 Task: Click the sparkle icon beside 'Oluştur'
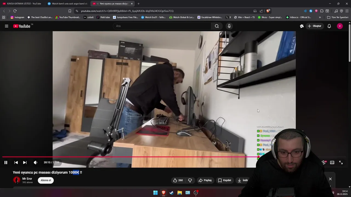(302, 26)
